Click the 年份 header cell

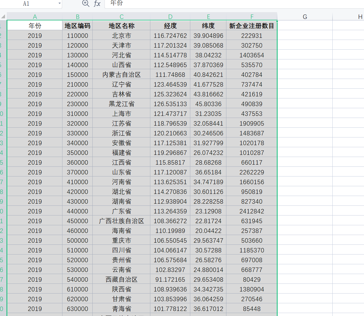pyautogui.click(x=35, y=26)
